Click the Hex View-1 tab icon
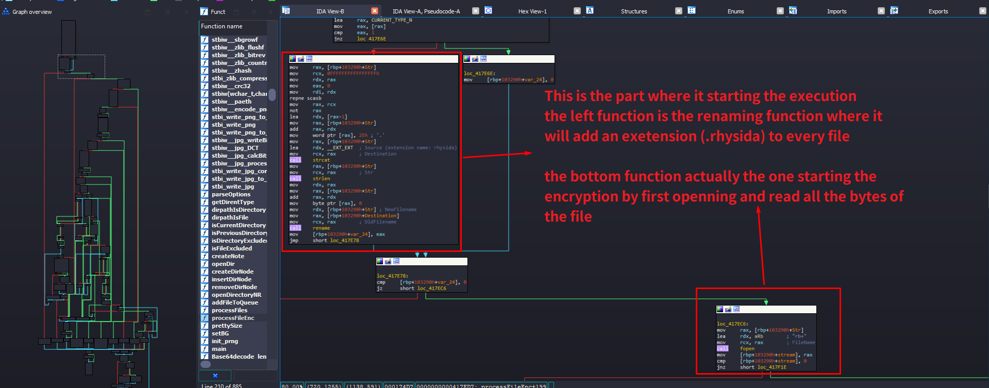This screenshot has height=388, width=989. 488,10
